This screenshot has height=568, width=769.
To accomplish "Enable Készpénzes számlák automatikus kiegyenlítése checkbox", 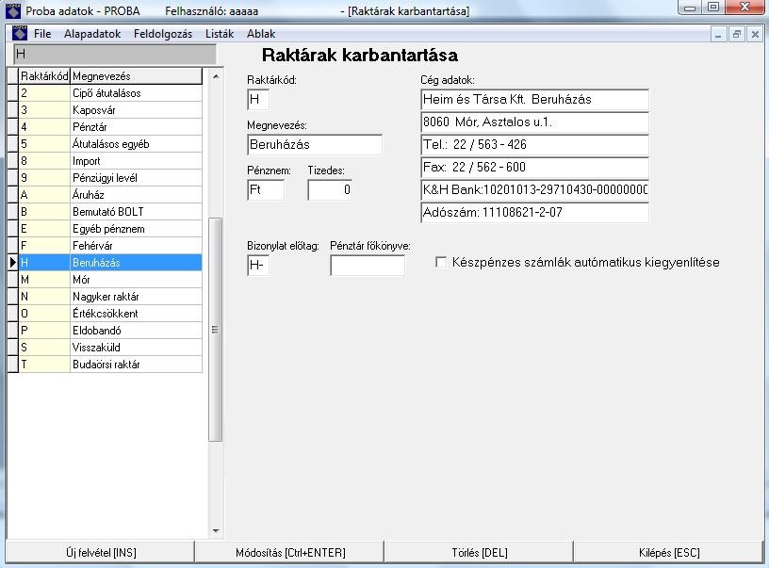I will [441, 263].
